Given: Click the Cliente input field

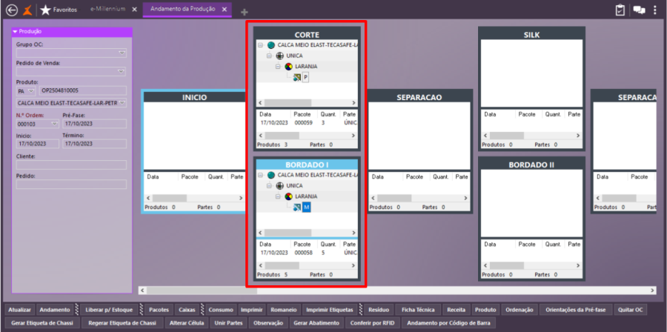Looking at the screenshot, I should point(71,165).
